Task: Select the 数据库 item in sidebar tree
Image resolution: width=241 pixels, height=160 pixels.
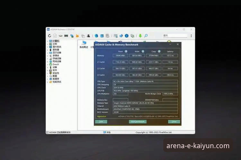Action: (x=56, y=79)
